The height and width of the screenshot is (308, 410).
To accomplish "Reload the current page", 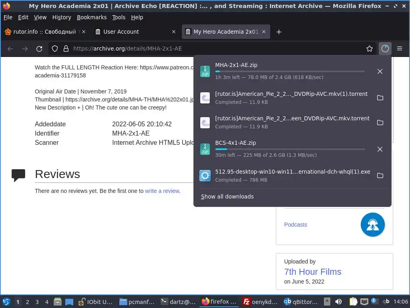I will pos(39,49).
